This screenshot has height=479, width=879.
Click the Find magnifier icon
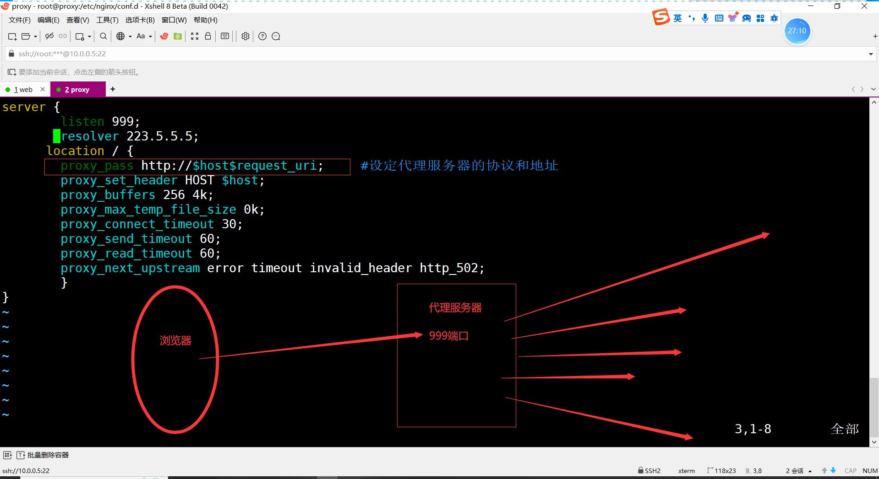104,36
